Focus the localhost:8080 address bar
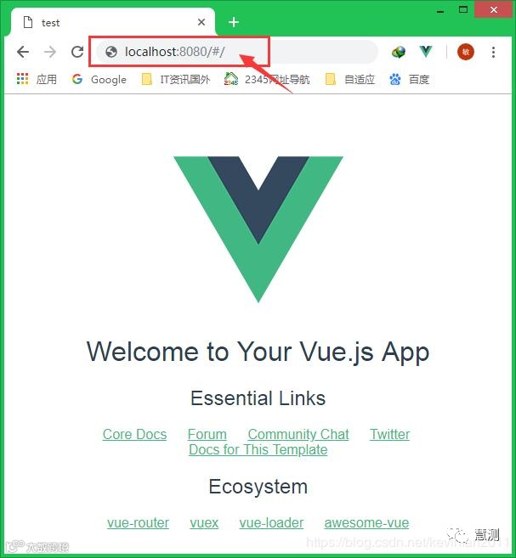The height and width of the screenshot is (558, 516). point(237,52)
